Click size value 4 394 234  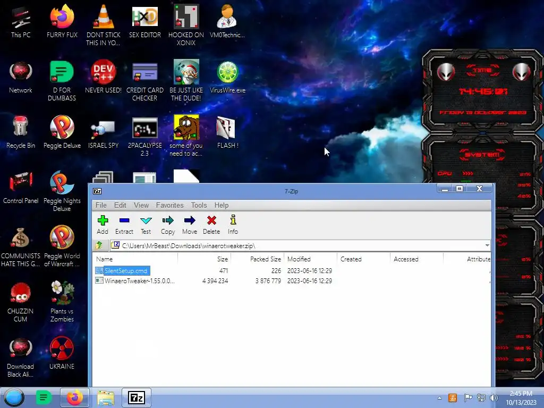tap(215, 280)
